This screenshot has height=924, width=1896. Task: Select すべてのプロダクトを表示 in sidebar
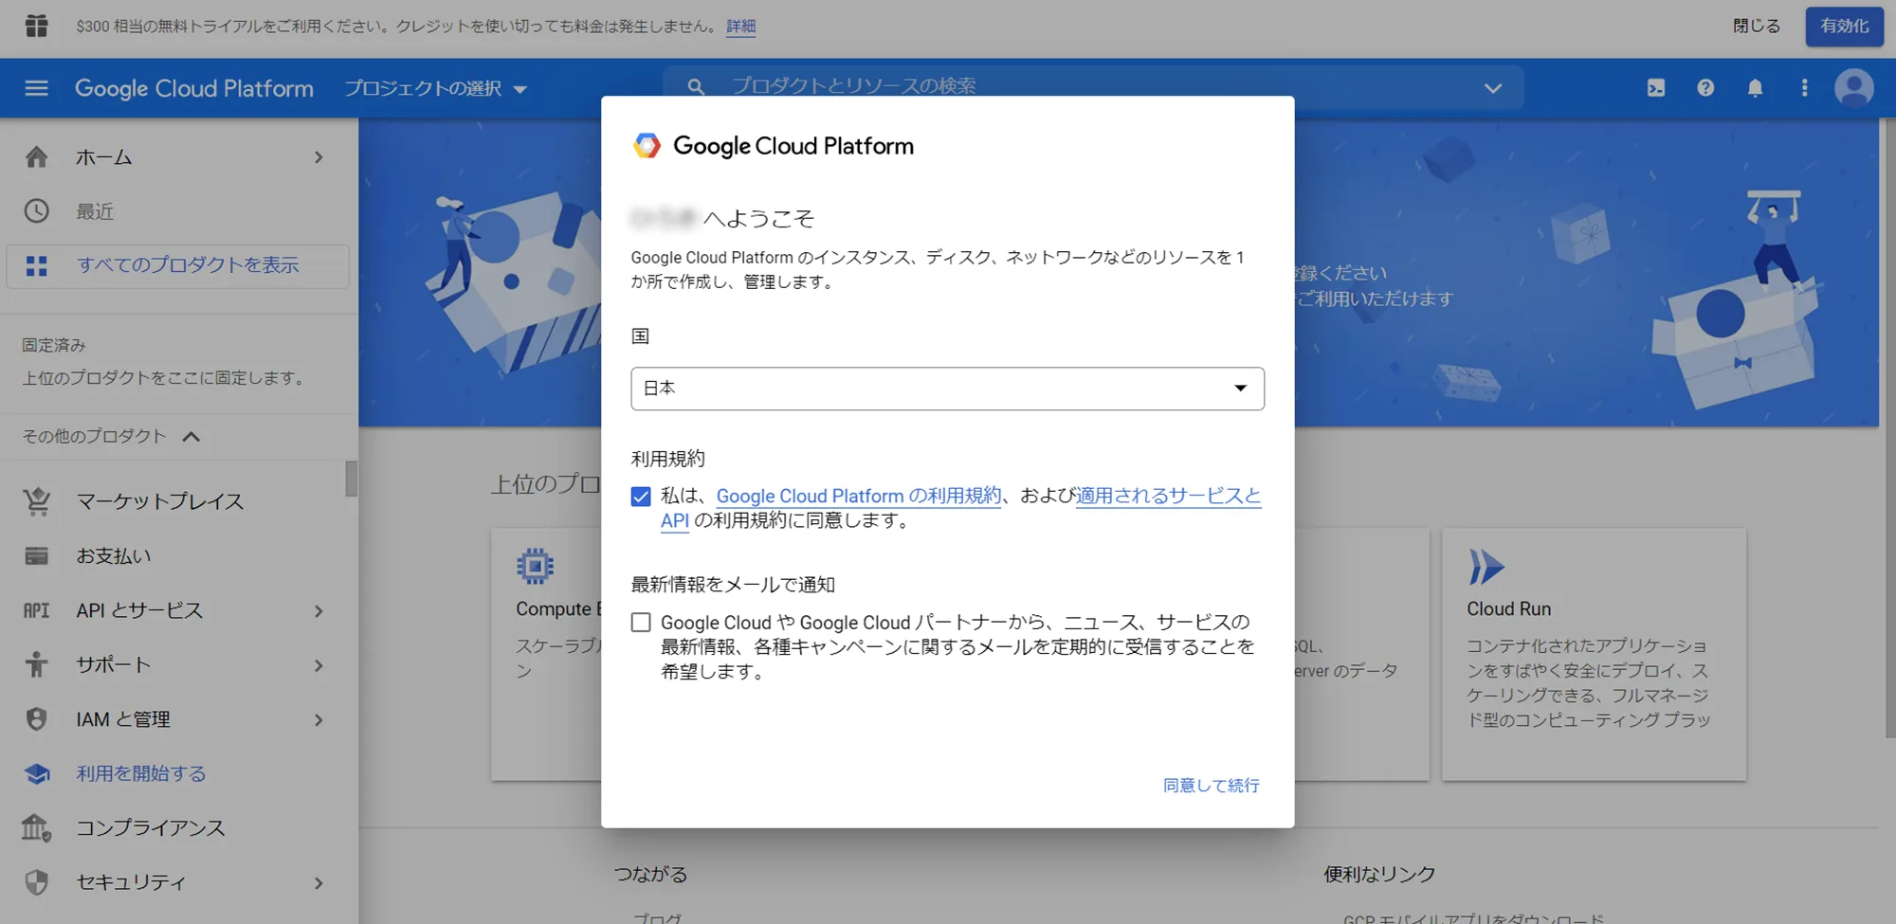coord(178,265)
